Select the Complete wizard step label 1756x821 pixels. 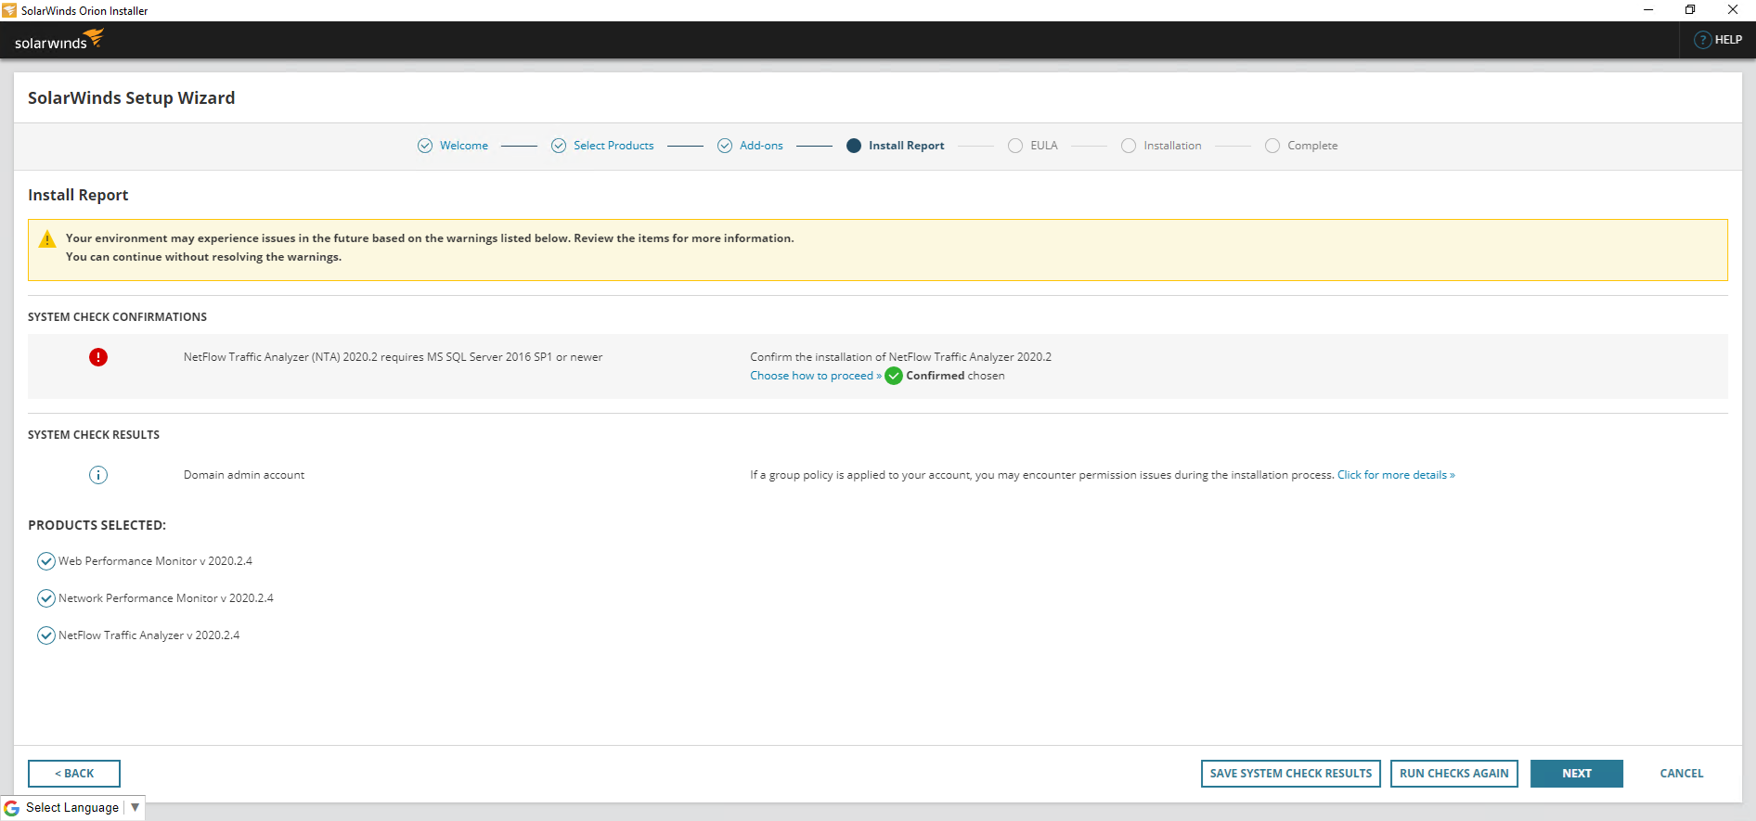1312,146
